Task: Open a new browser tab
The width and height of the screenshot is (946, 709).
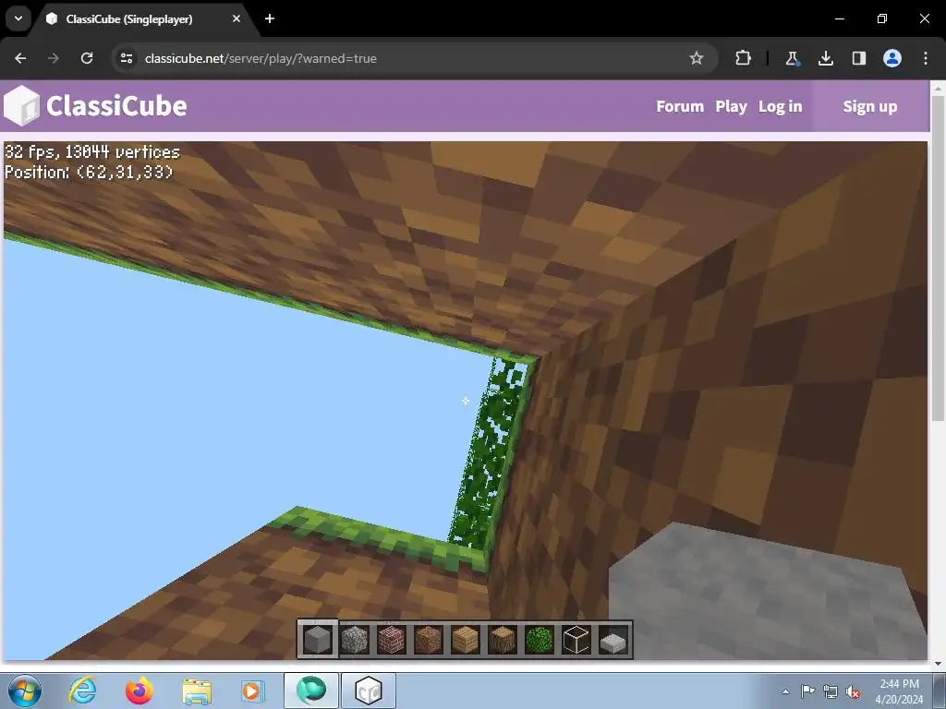Action: tap(270, 18)
